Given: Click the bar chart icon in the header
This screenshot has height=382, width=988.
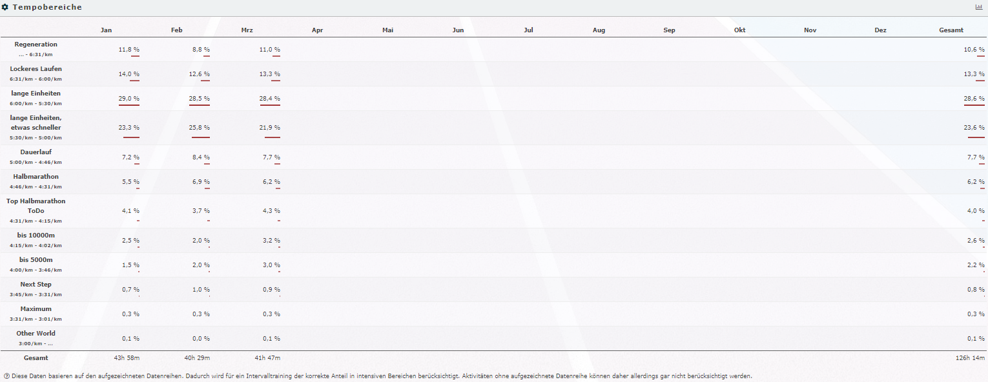Looking at the screenshot, I should coord(978,7).
